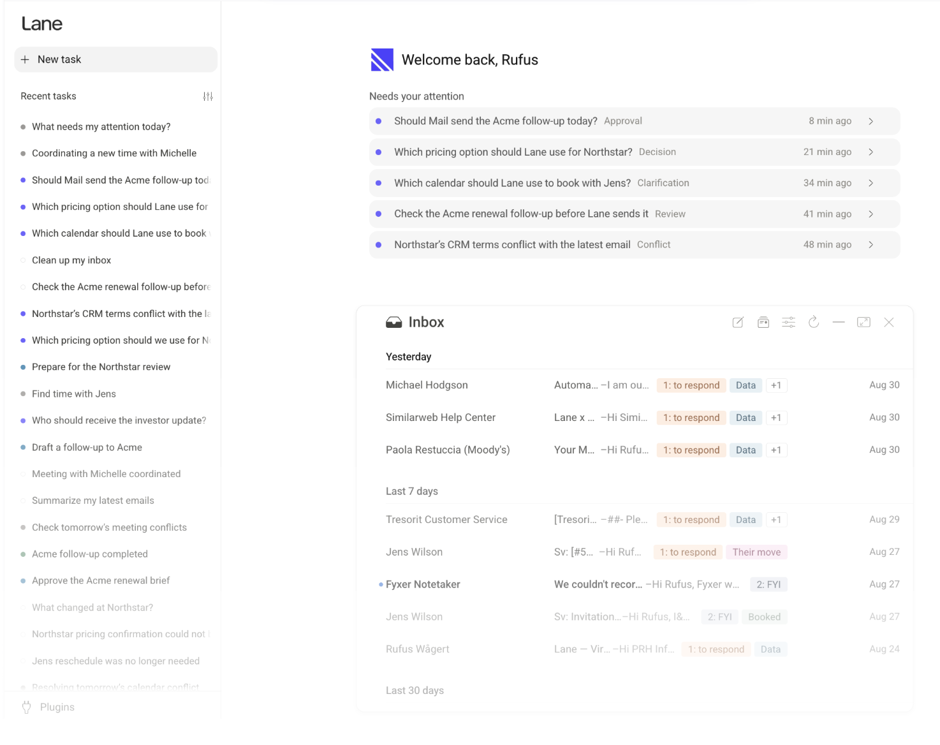940x745 pixels.
Task: Click the Plugins plug icon
Action: (x=26, y=707)
